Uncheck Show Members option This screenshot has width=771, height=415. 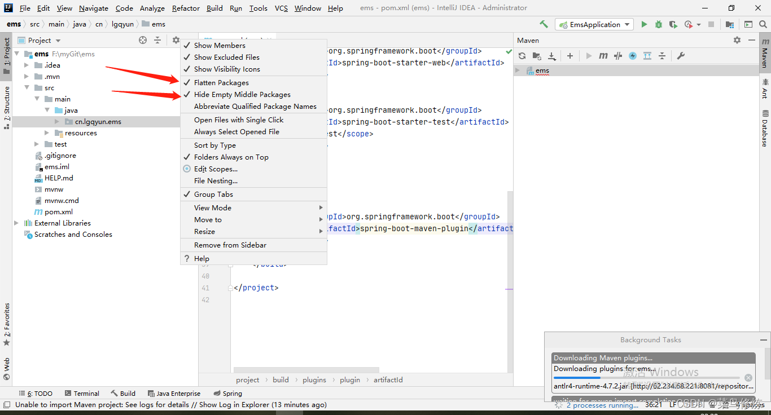253,45
